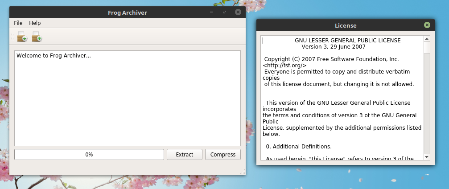Screen dimensions: 449x189
Task: Click inside the Welcome to Frog Archiver log area
Action: pyautogui.click(x=128, y=98)
